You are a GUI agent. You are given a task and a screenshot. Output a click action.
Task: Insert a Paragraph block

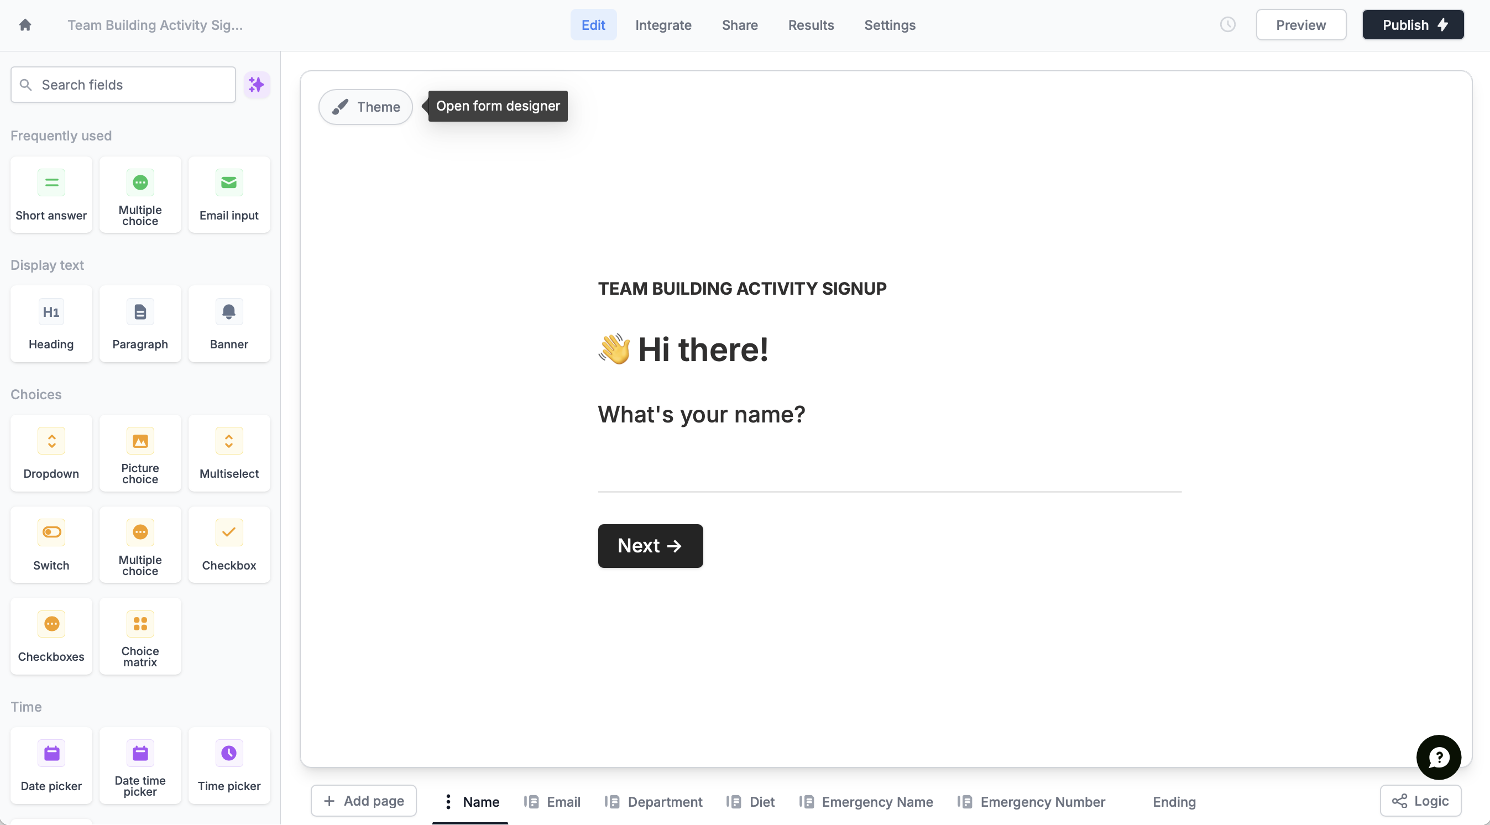(140, 324)
